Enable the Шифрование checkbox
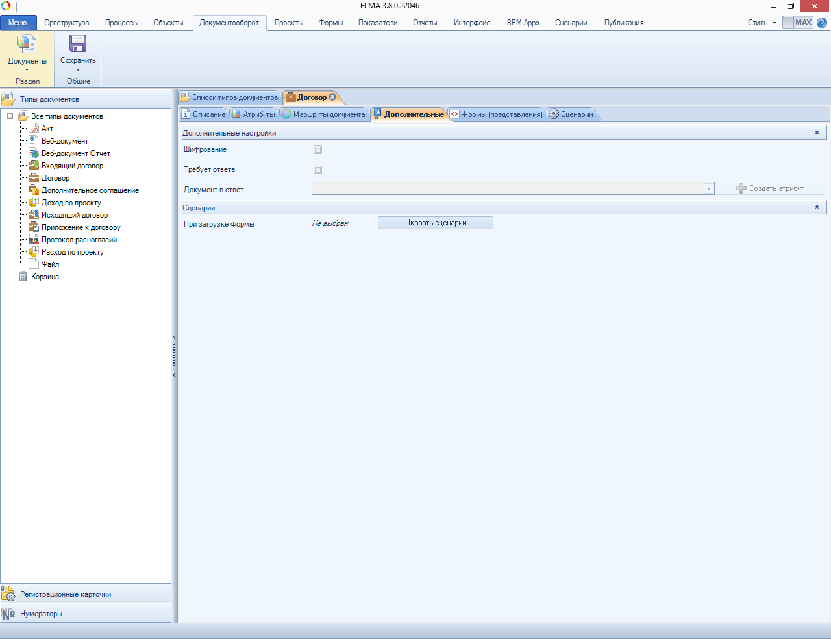This screenshot has width=831, height=639. coord(317,149)
